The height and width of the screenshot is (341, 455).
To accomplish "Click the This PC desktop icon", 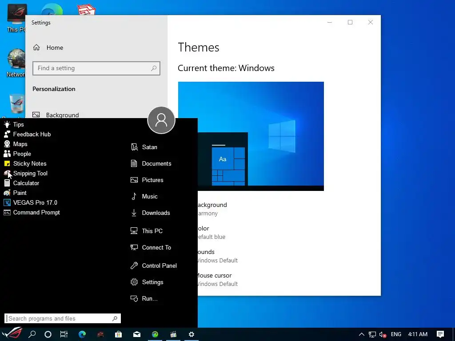I will (16, 18).
